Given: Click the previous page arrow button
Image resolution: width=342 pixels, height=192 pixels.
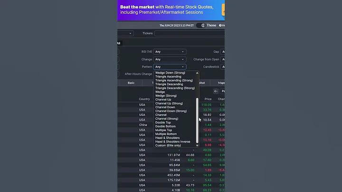Looking at the screenshot, I should tap(216, 91).
